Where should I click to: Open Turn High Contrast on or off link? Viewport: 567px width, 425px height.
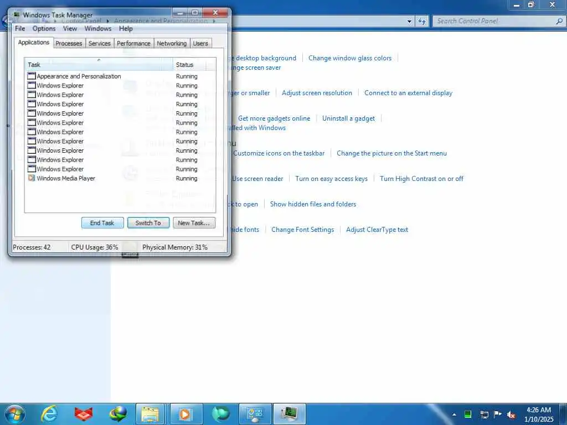coord(421,179)
